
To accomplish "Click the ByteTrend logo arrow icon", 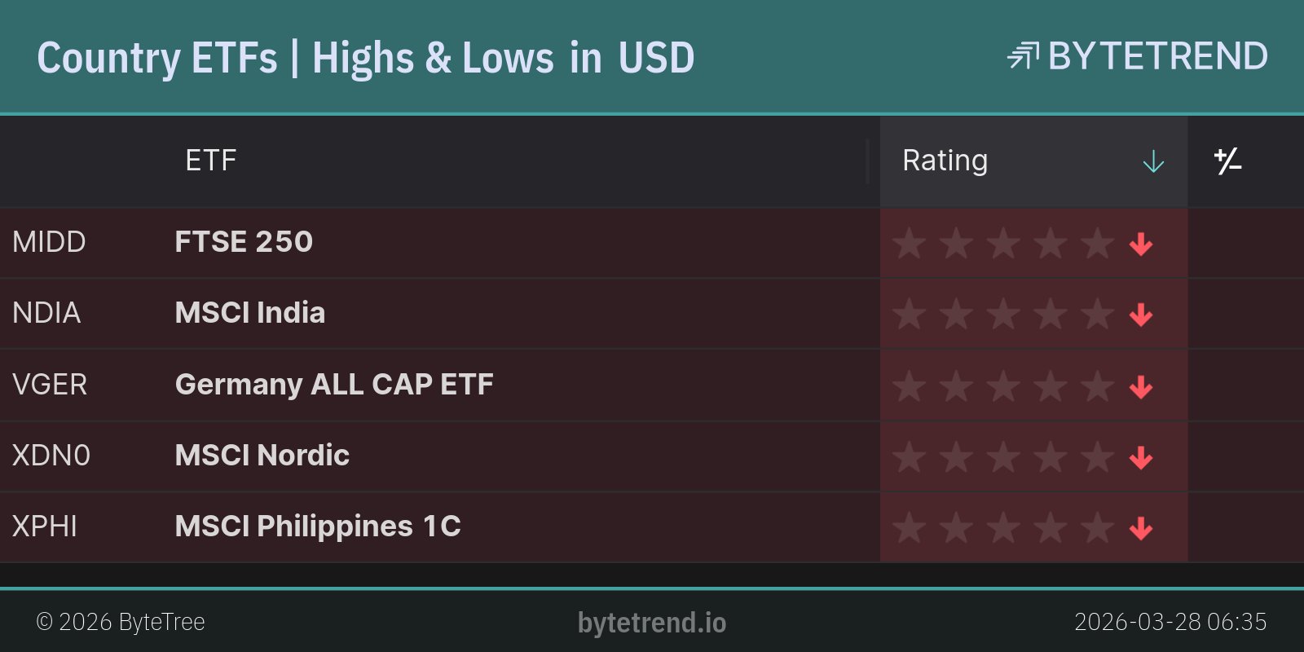I will [1023, 56].
